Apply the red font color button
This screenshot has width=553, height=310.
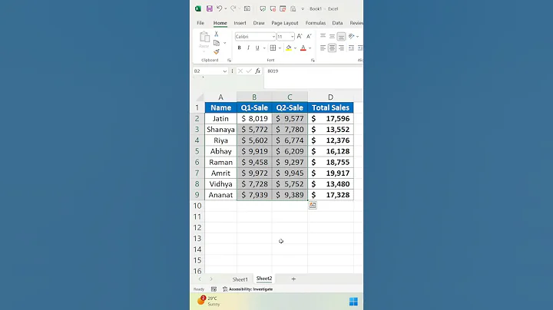[x=303, y=48]
